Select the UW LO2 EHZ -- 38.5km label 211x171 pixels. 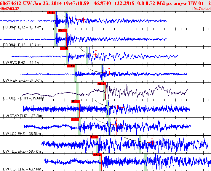point(22,134)
